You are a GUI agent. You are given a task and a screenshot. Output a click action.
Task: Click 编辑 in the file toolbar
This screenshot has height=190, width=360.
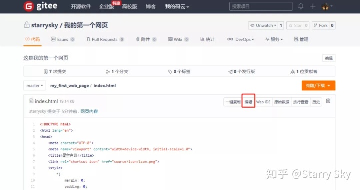(x=248, y=102)
